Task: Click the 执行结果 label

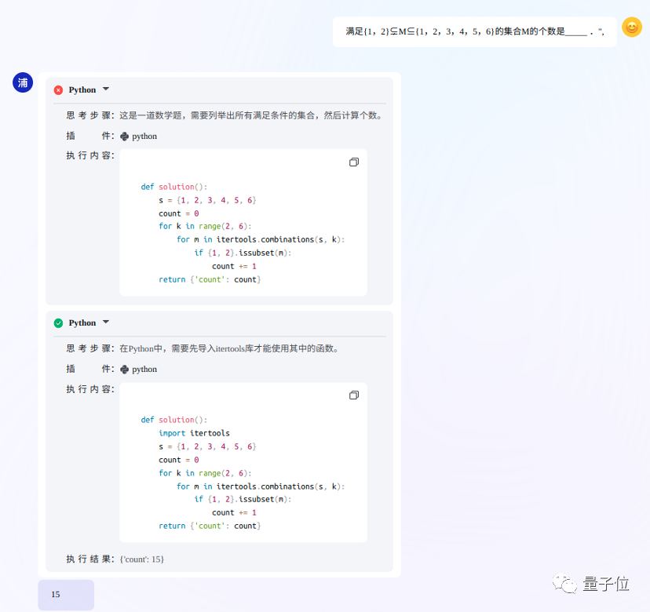Action: [x=90, y=559]
